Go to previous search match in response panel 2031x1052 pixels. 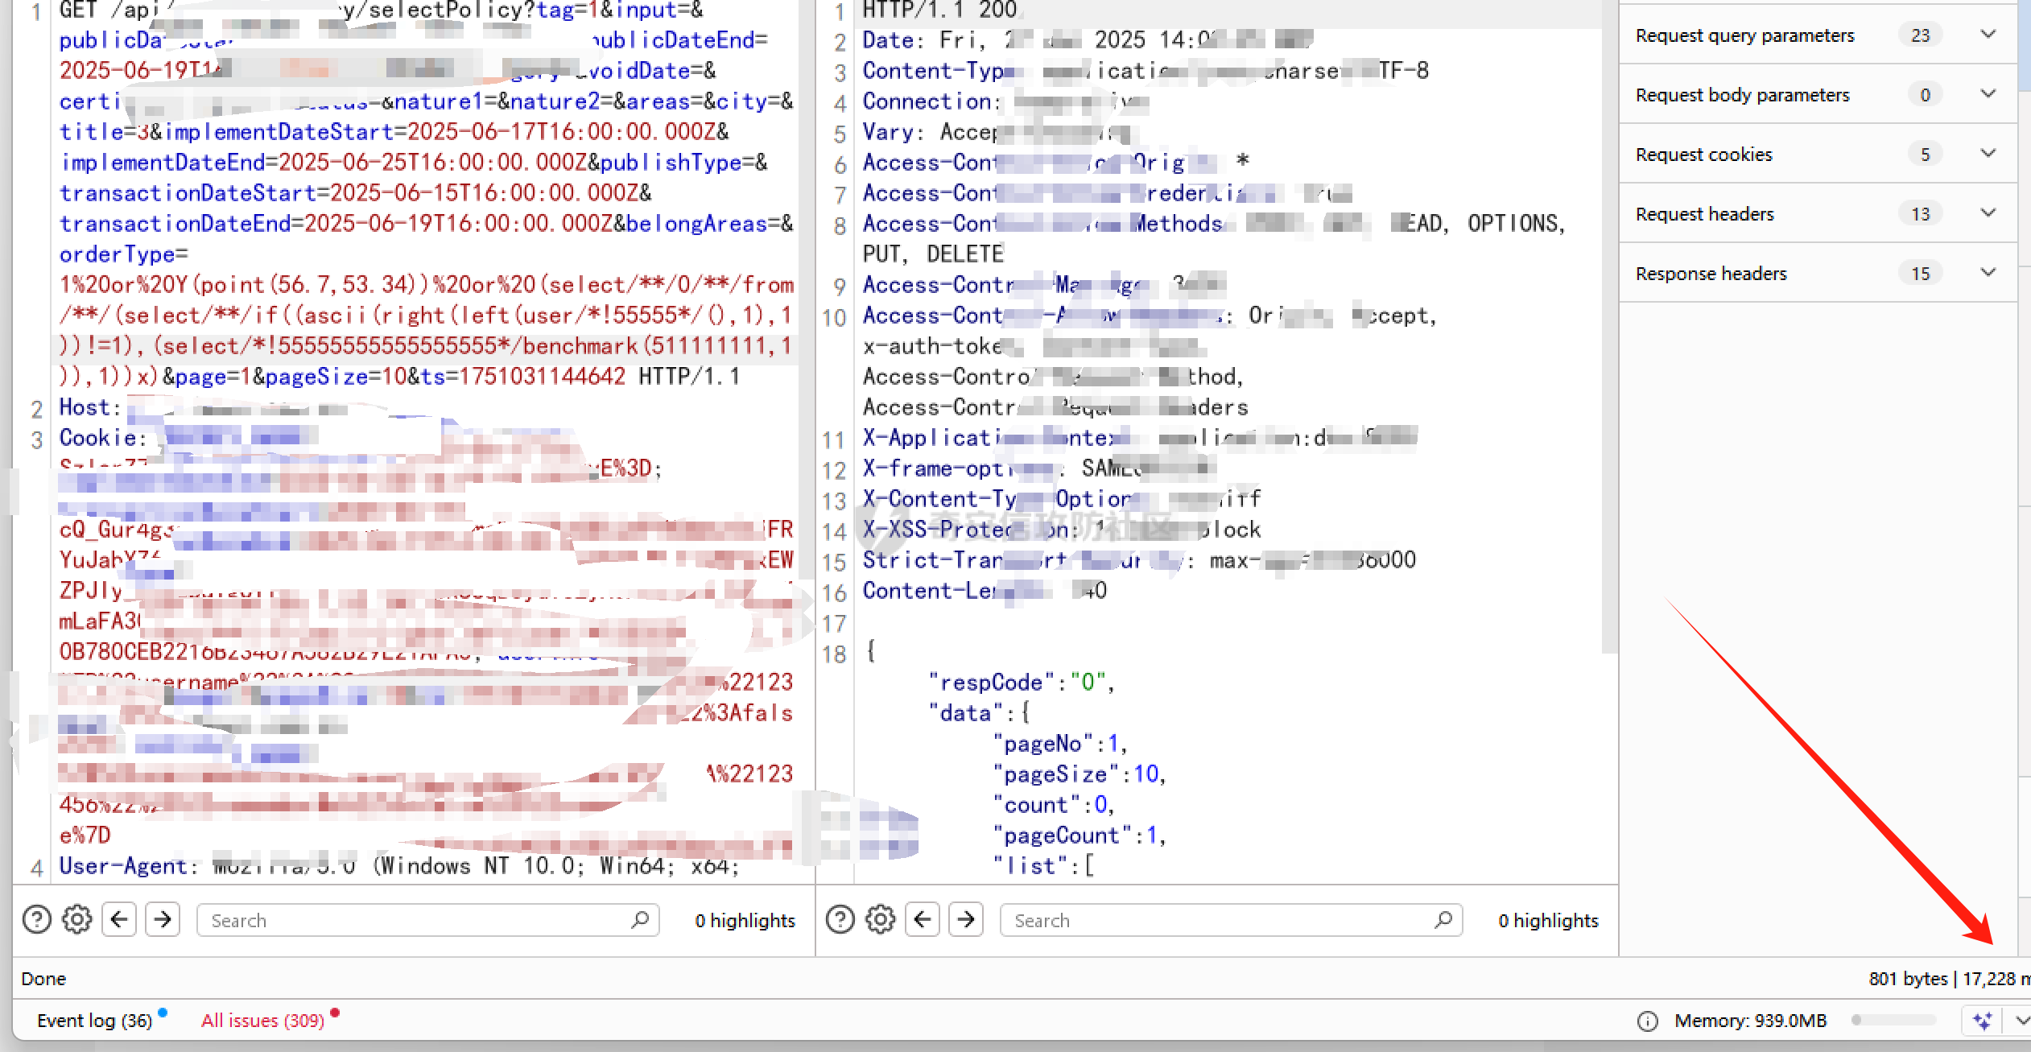pyautogui.click(x=923, y=919)
